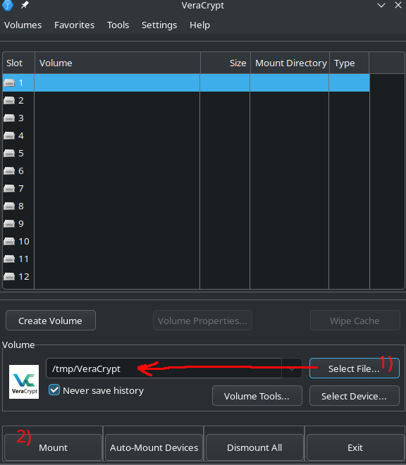The width and height of the screenshot is (406, 465).
Task: Open the application icon menu in the title bar
Action: pyautogui.click(x=8, y=5)
